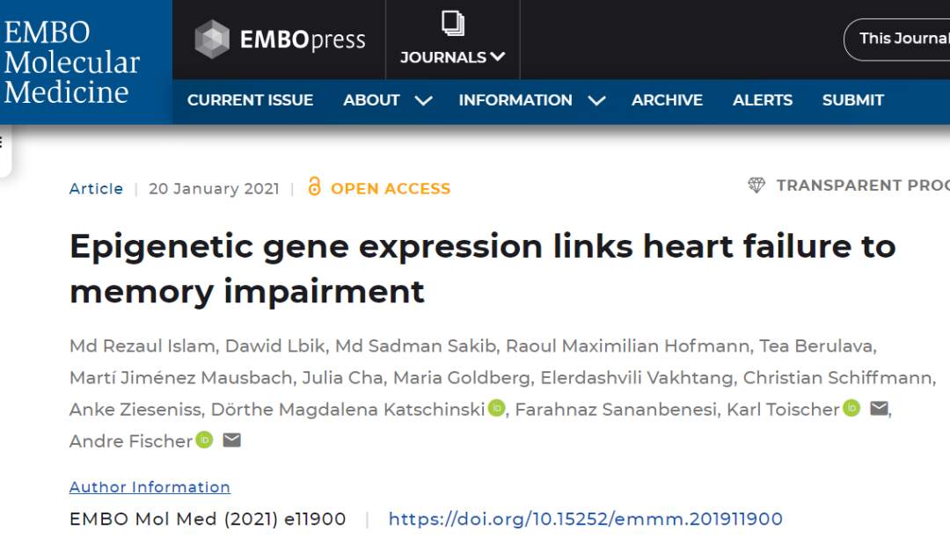Click the Submit navigation item
This screenshot has height=546, width=950.
pos(853,100)
